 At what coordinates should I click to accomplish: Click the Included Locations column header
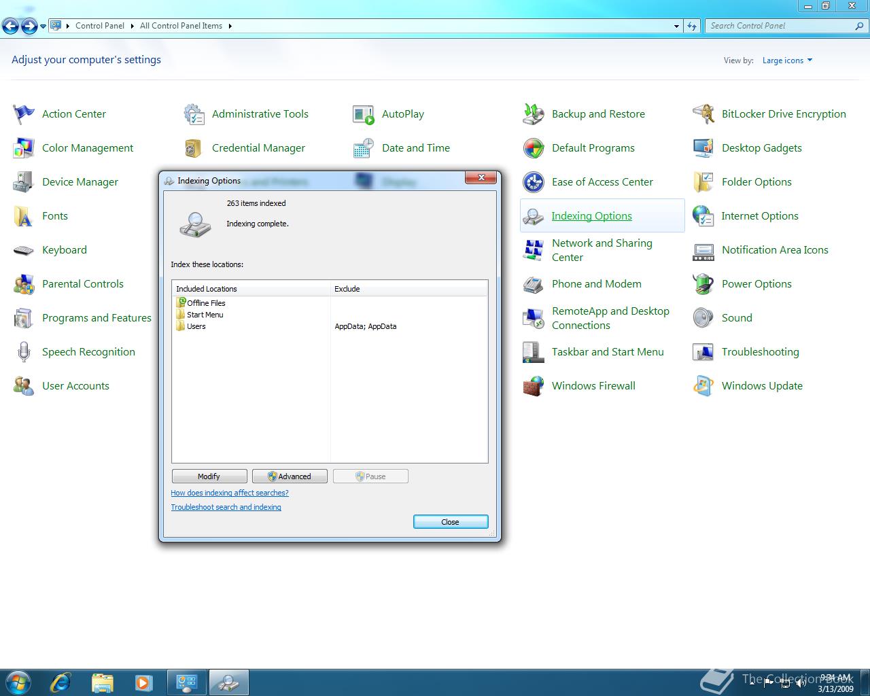coord(251,289)
